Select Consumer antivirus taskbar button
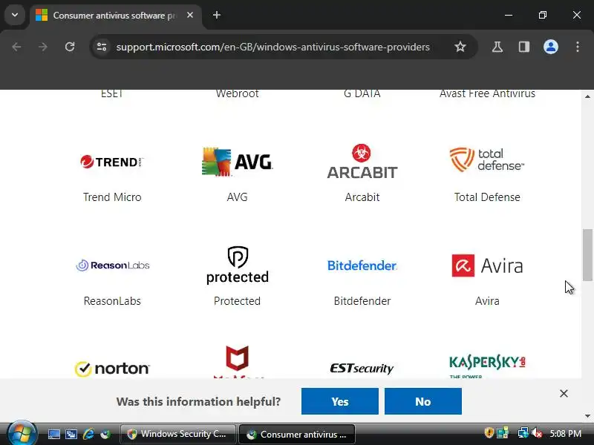 297,434
